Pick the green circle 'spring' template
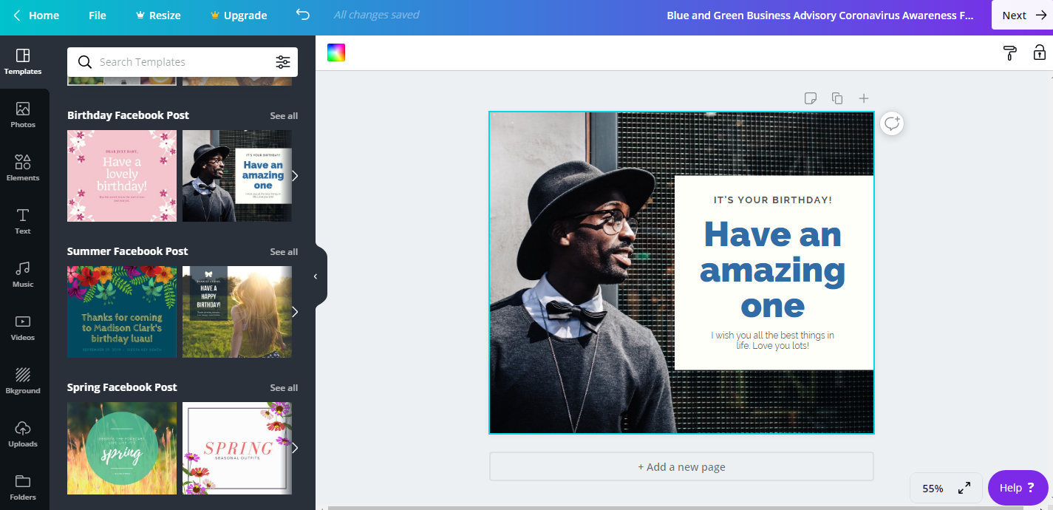Viewport: 1053px width, 510px height. pos(122,448)
